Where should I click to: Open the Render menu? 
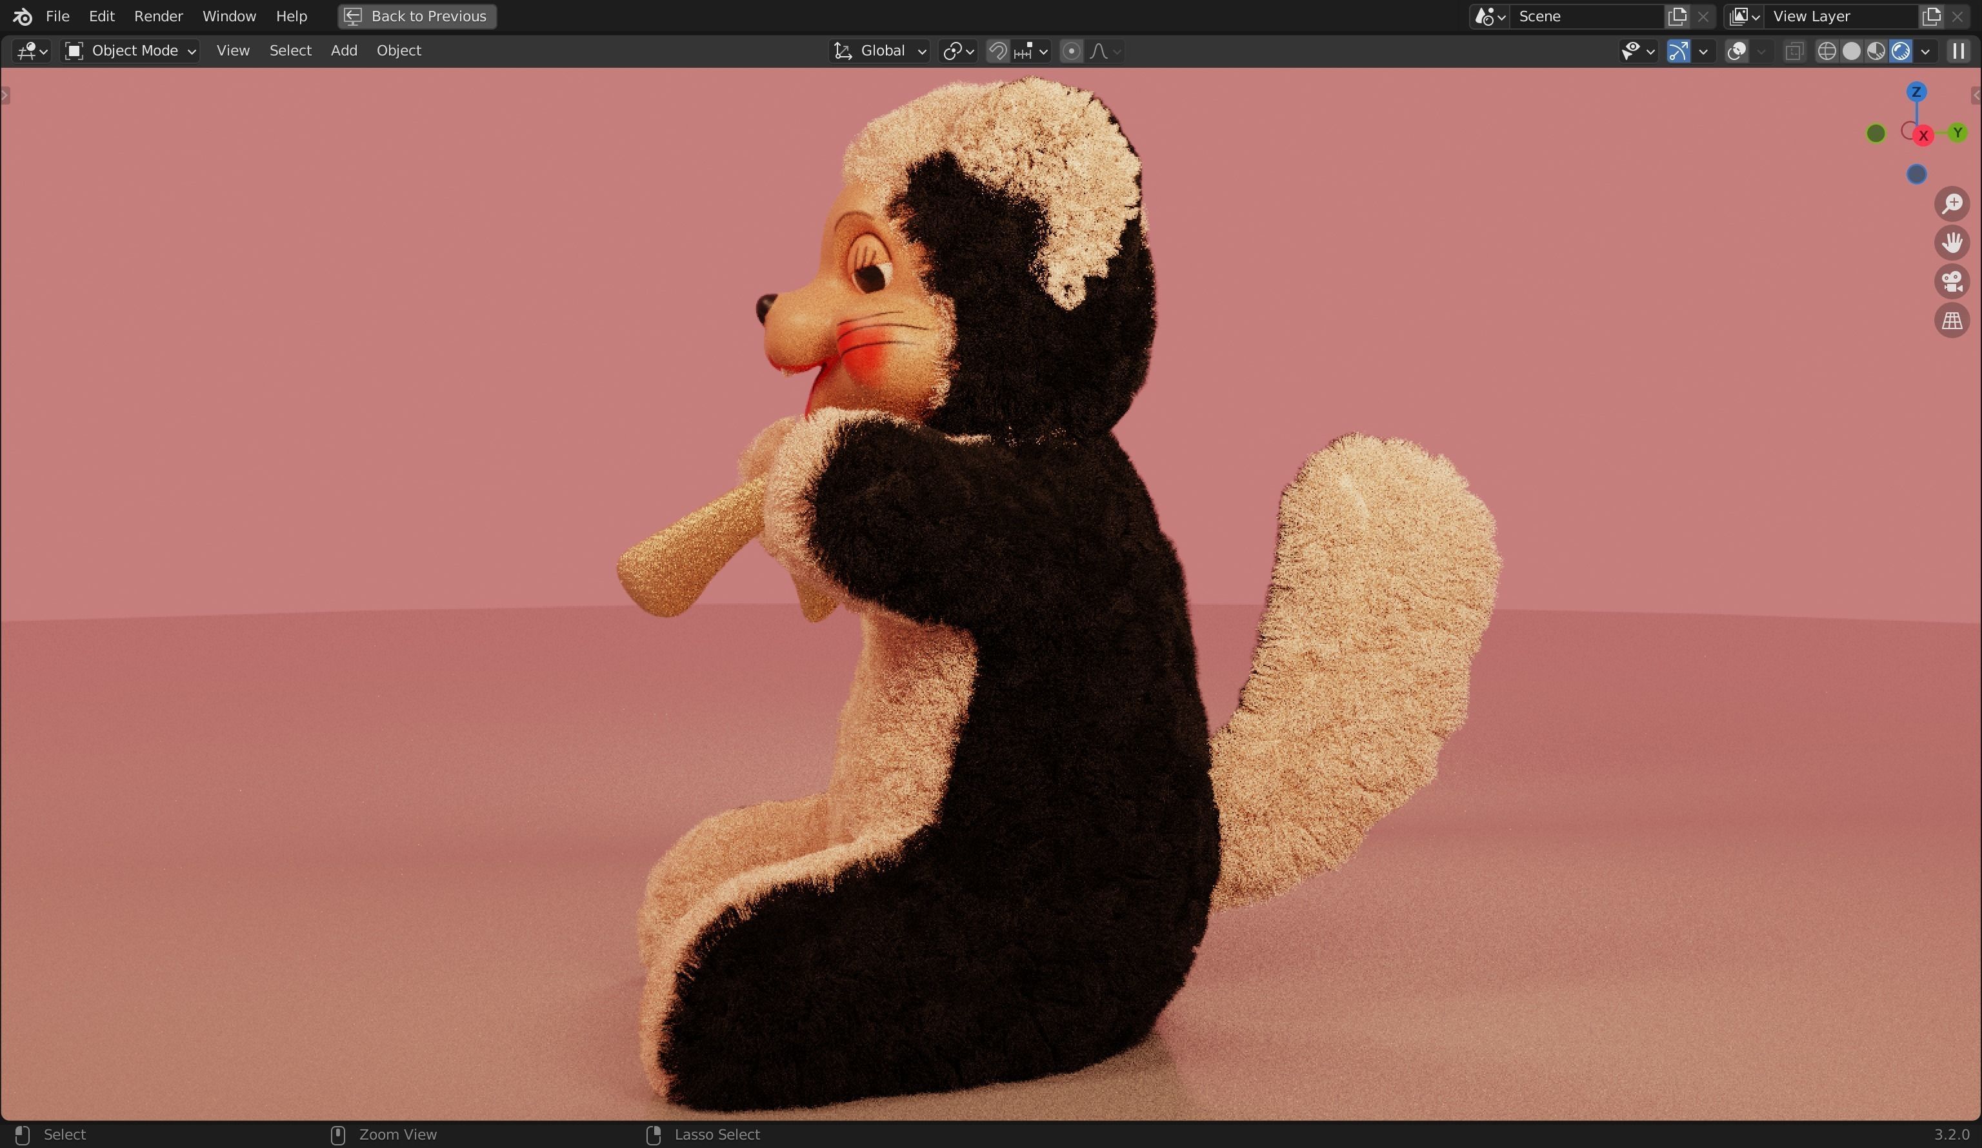click(158, 15)
